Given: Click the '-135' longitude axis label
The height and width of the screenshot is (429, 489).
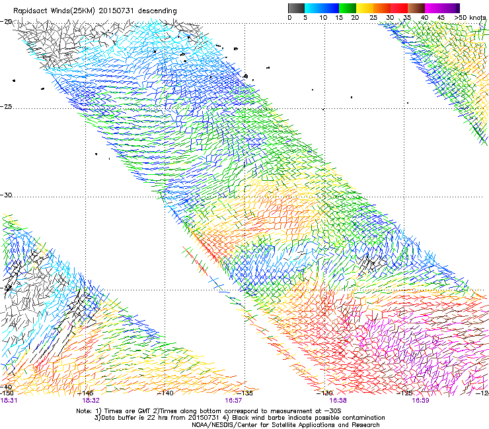Looking at the screenshot, I should pyautogui.click(x=244, y=393).
